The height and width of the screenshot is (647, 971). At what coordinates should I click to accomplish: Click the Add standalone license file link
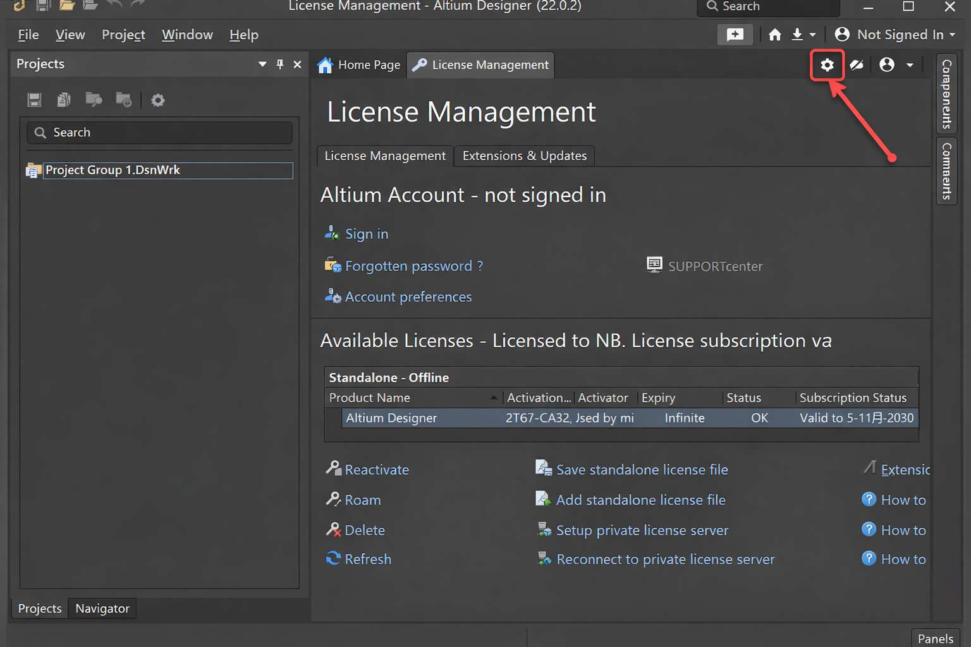[640, 500]
